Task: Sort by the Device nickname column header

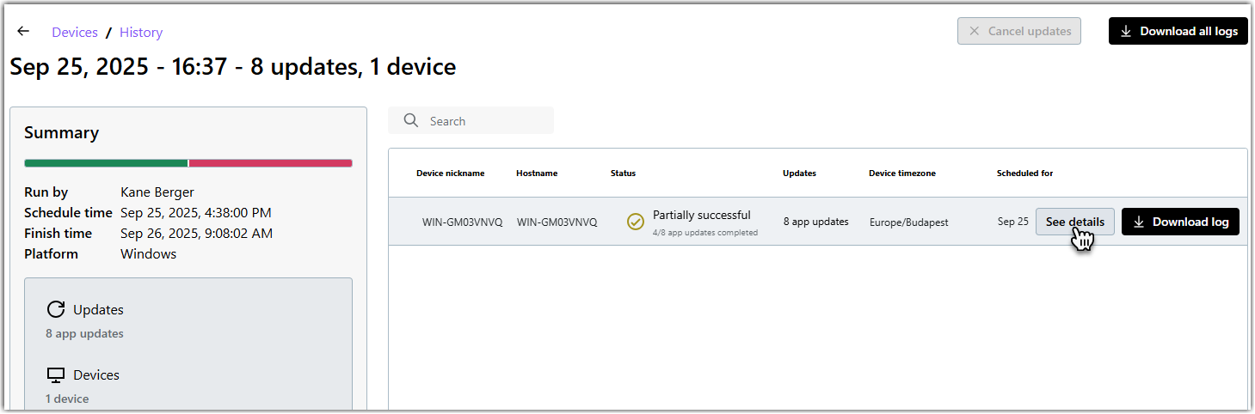Action: click(450, 174)
